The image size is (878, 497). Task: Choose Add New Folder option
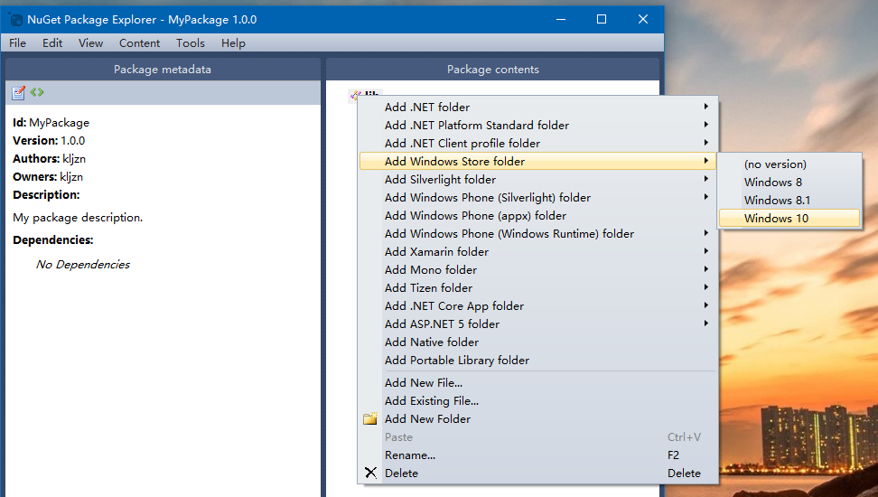click(537, 418)
